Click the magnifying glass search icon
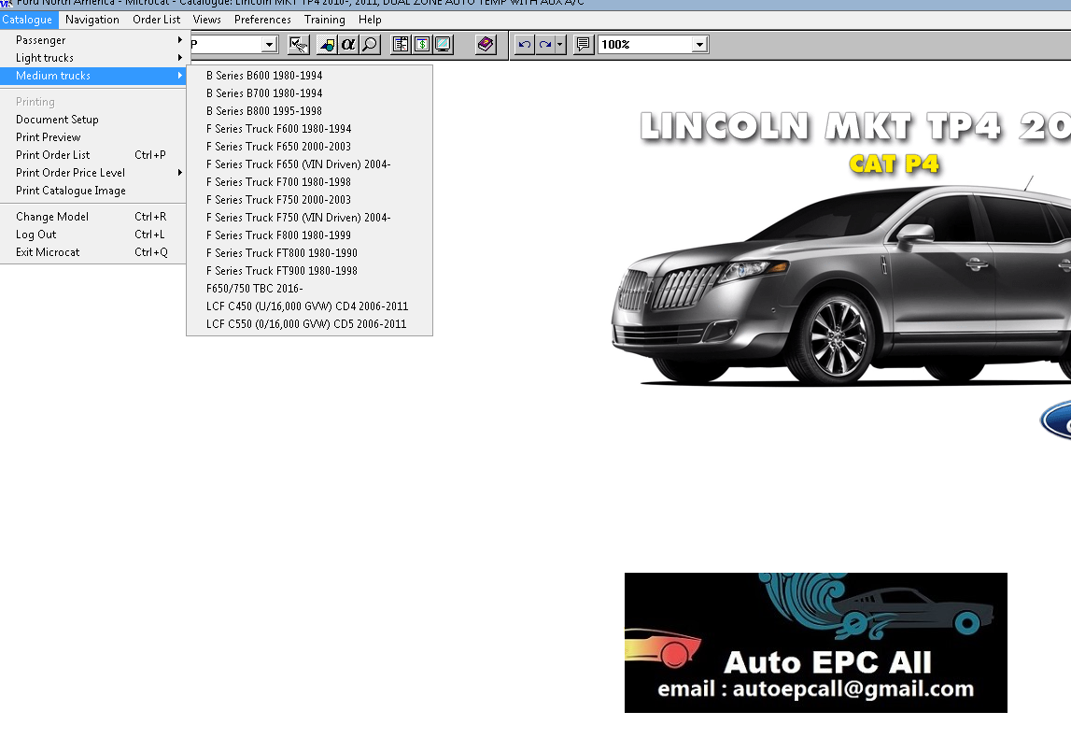Screen dimensions: 1071x740 [x=370, y=45]
